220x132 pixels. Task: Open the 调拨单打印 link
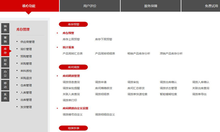70,100
